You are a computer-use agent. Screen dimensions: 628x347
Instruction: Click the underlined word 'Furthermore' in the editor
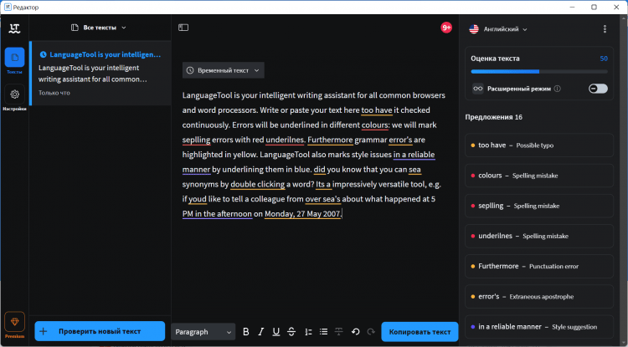pyautogui.click(x=330, y=140)
